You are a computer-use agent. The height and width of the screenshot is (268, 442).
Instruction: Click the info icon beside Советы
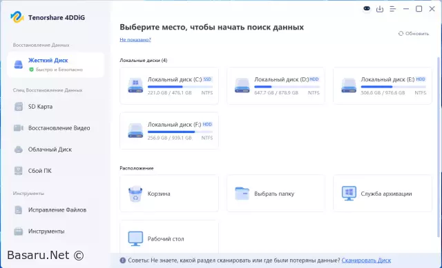pyautogui.click(x=123, y=260)
